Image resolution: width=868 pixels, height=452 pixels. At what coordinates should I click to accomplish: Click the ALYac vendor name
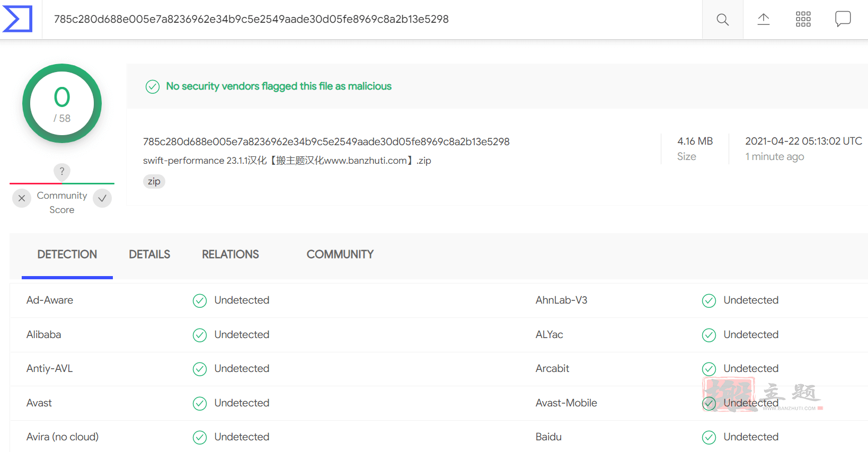[550, 335]
